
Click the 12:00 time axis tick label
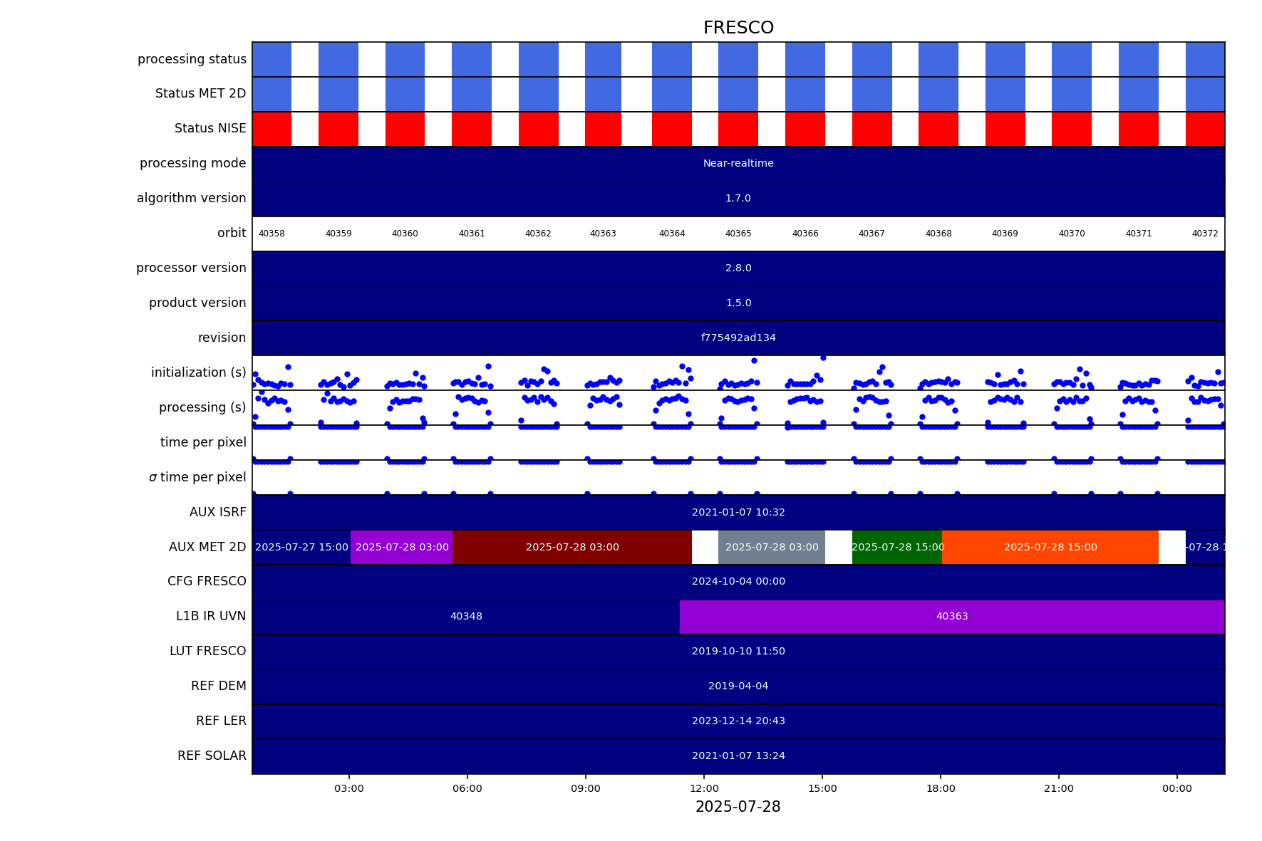(x=704, y=788)
